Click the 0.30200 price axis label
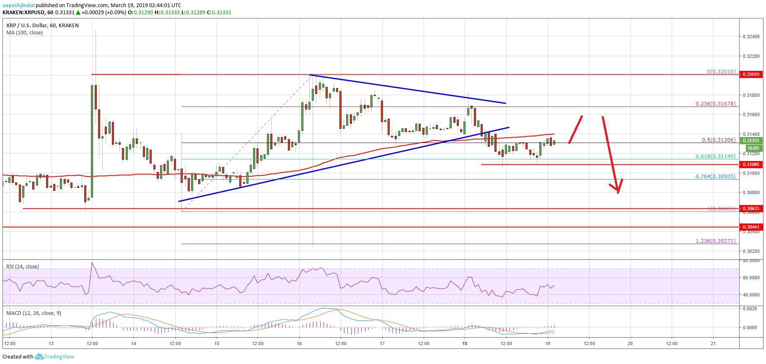The height and width of the screenshot is (364, 766). [751, 251]
